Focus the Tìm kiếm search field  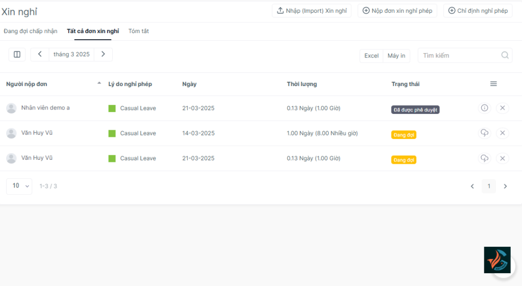point(465,55)
